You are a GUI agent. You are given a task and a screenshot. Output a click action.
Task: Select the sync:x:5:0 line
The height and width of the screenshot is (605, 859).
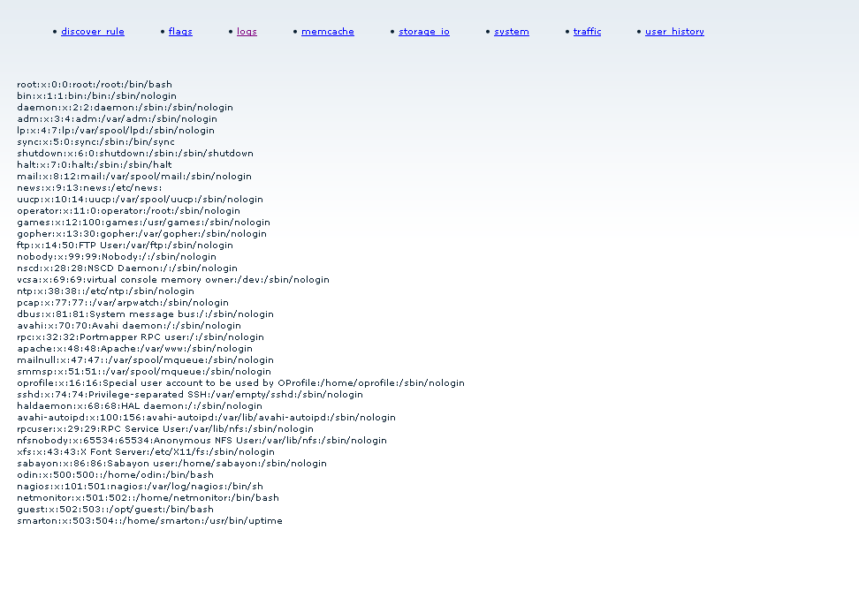[x=95, y=142]
